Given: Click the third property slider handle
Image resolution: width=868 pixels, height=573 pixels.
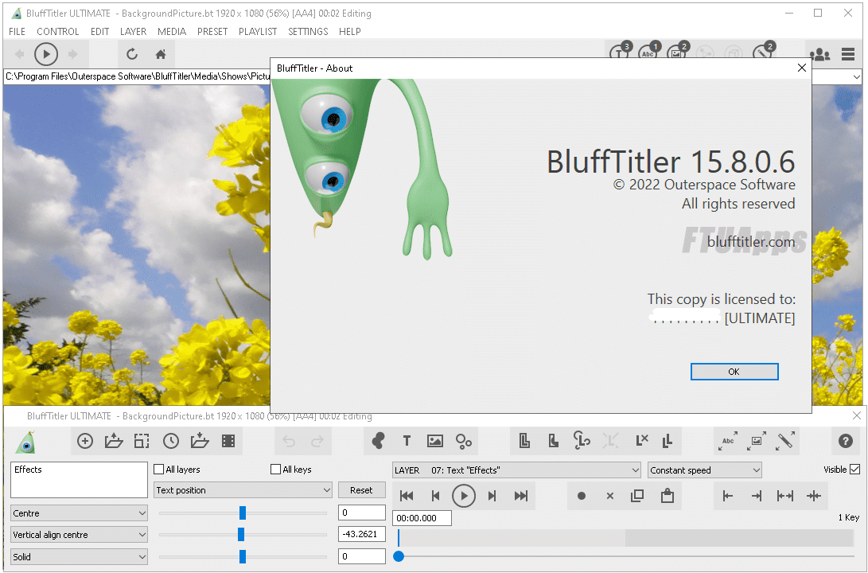Looking at the screenshot, I should click(x=243, y=557).
